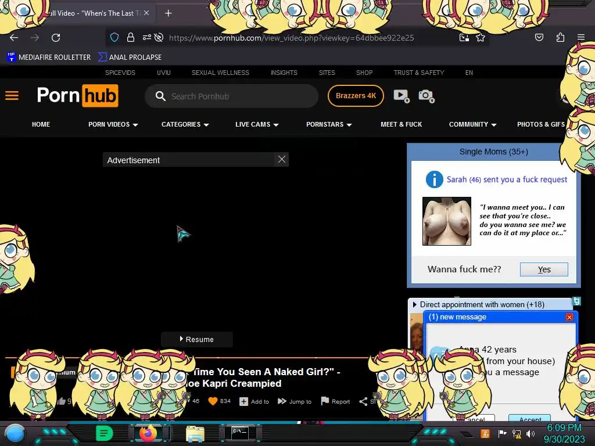Screen dimensions: 595x446
Task: Open the SPICEVIDS link
Action: coord(120,73)
